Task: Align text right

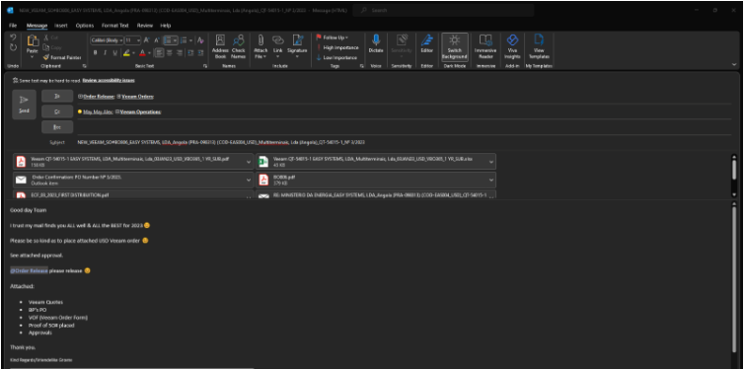Action: [x=180, y=52]
